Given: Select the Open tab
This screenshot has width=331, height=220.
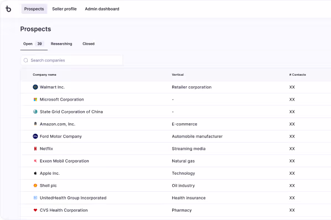Looking at the screenshot, I should [34, 44].
